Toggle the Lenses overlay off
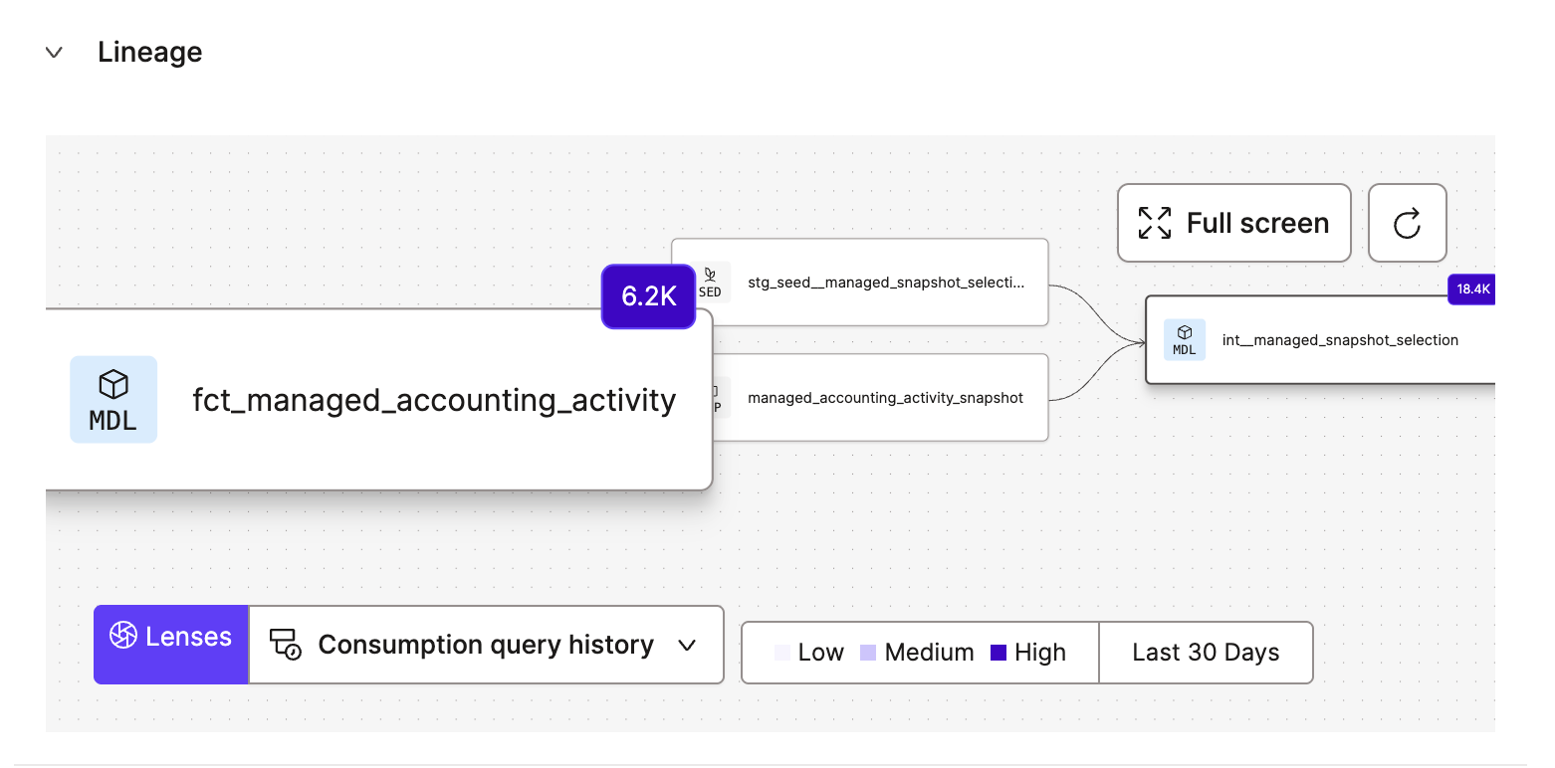This screenshot has height=768, width=1555. click(x=170, y=645)
